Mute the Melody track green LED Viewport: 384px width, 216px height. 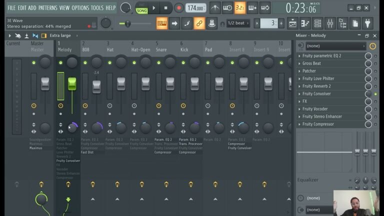tap(60, 62)
